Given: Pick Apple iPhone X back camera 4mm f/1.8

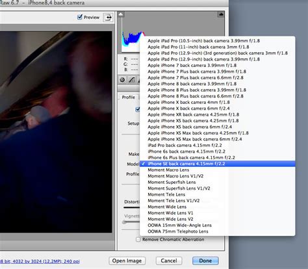Looking at the screenshot, I should pos(218,102).
